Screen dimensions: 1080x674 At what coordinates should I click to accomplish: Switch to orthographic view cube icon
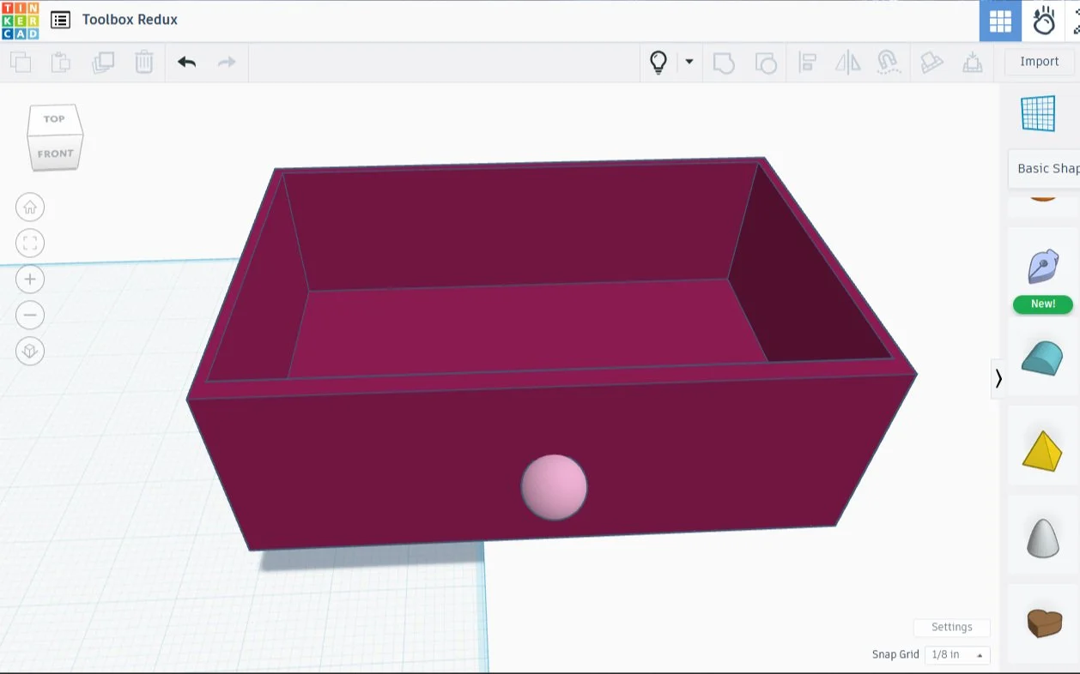(30, 351)
